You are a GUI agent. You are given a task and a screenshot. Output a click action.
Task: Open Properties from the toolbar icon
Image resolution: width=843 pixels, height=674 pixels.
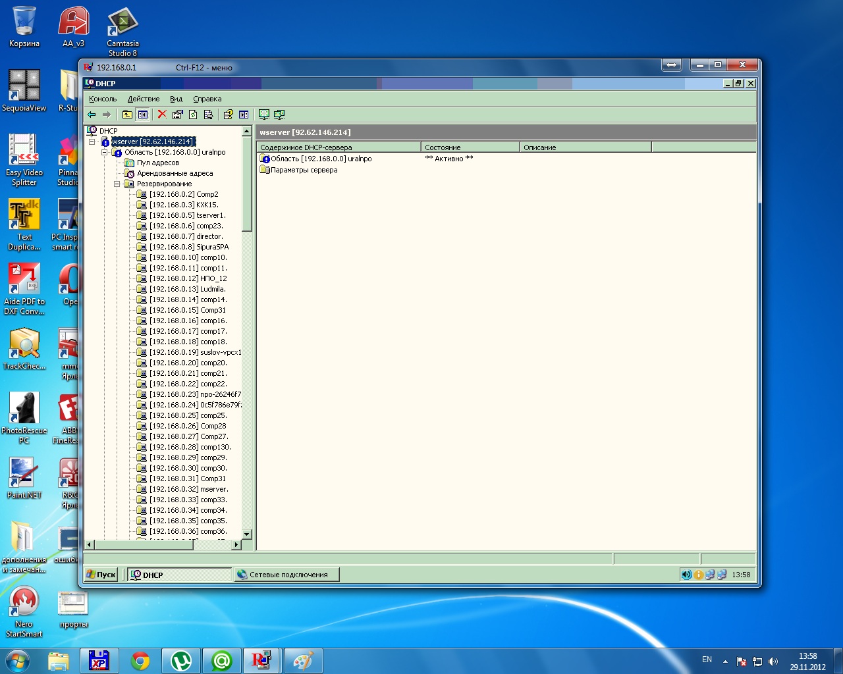[177, 115]
